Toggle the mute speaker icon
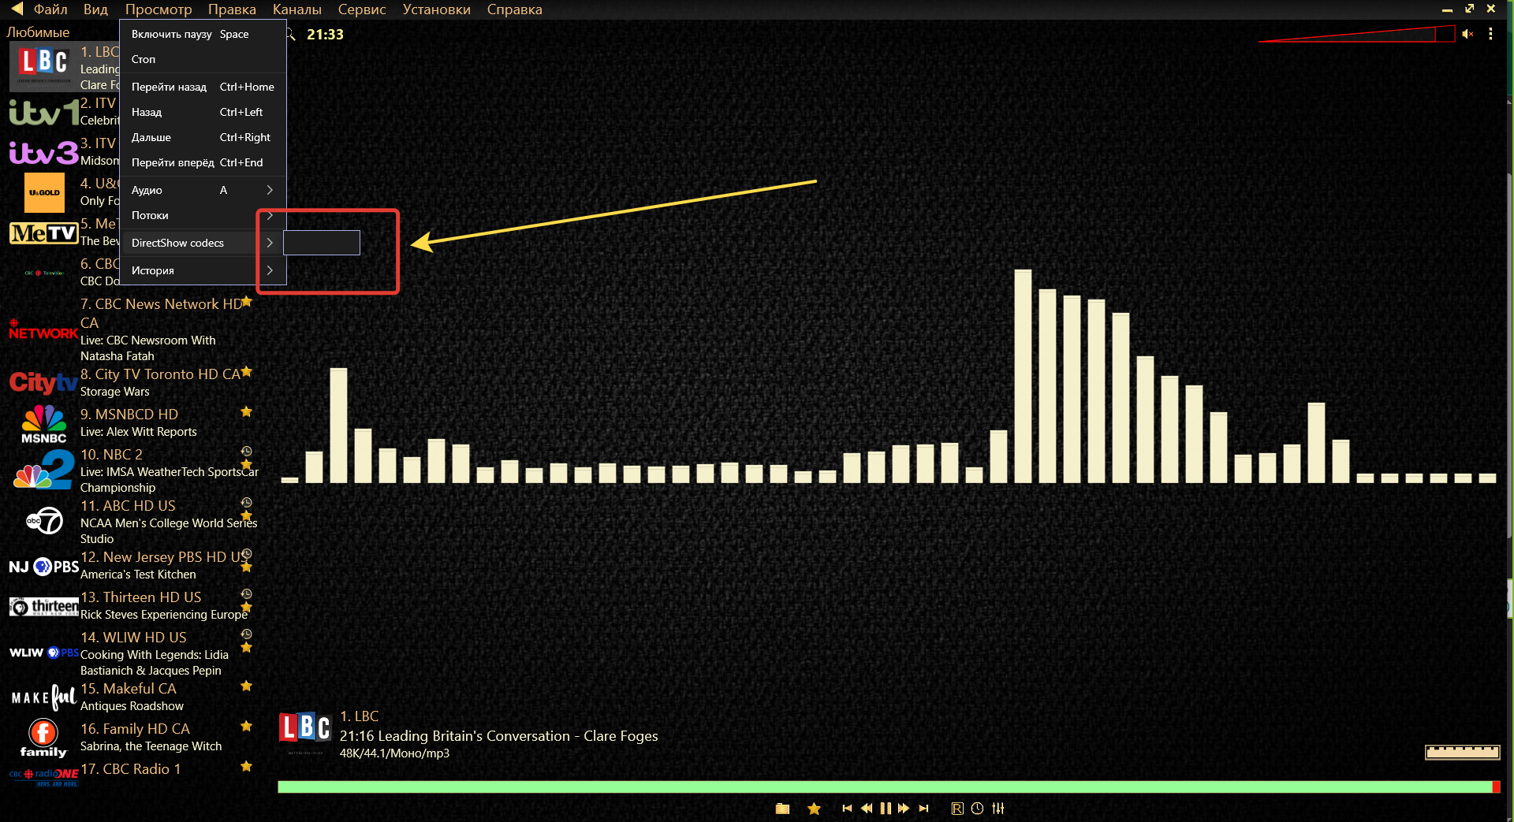The image size is (1514, 822). [1467, 34]
